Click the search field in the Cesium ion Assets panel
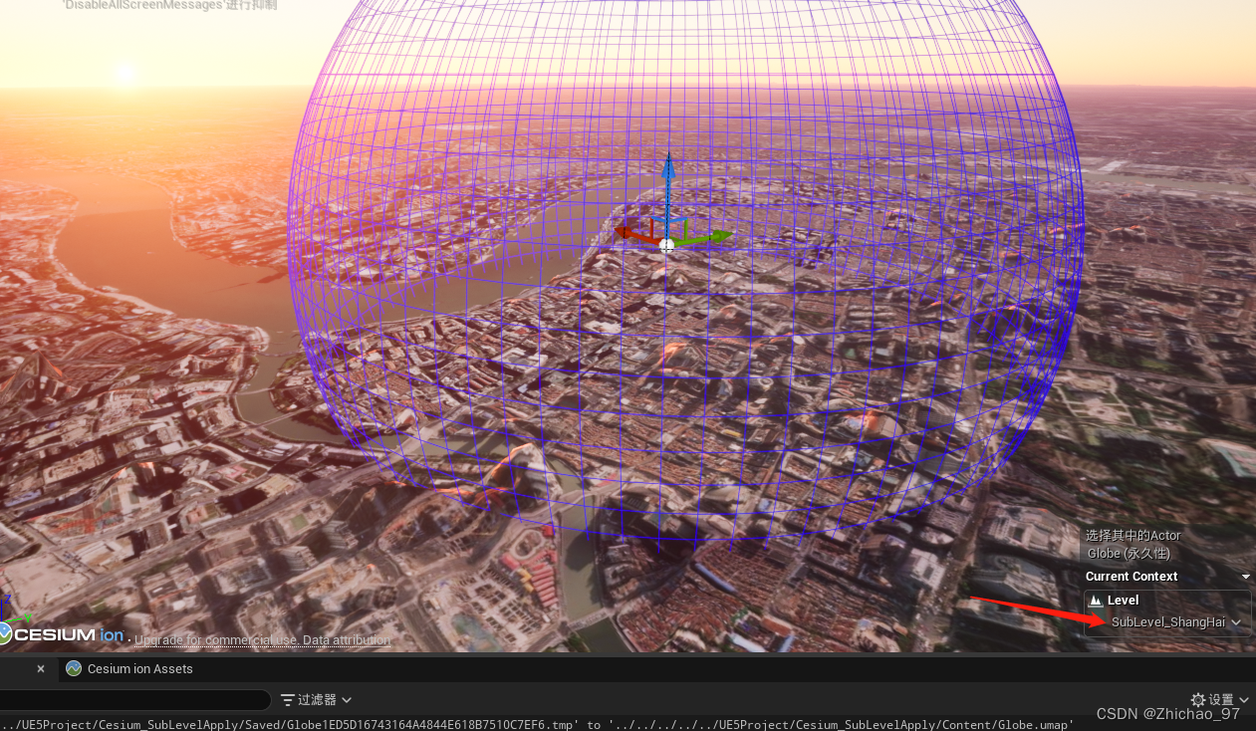This screenshot has width=1256, height=731. (x=134, y=699)
